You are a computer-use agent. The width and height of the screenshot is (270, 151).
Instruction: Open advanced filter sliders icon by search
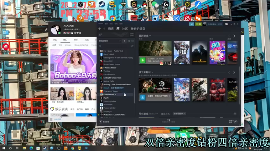(132, 46)
